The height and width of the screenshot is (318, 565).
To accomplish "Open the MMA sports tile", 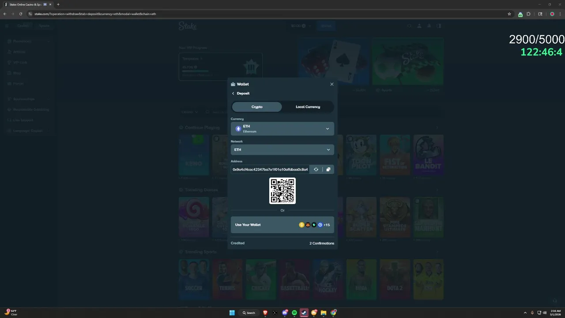I will pyautogui.click(x=361, y=279).
